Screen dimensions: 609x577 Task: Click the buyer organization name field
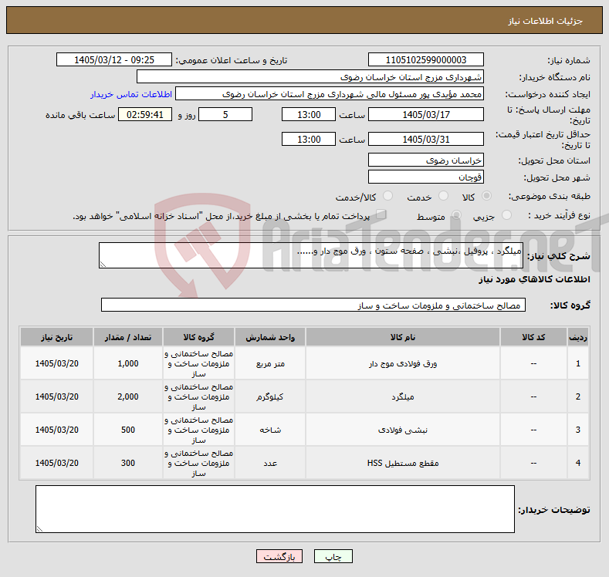[310, 77]
